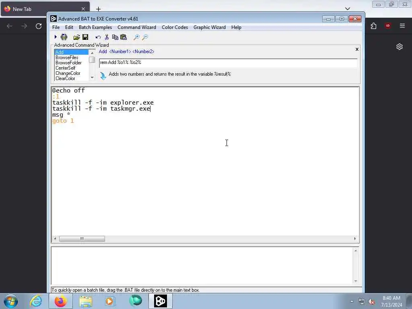Click the 'msg *' line in the editor
This screenshot has width=412, height=309.
61,115
